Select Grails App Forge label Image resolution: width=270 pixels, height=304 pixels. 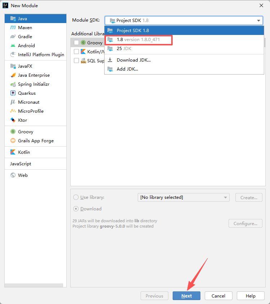pyautogui.click(x=36, y=140)
